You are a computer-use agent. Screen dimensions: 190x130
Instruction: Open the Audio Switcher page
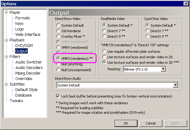pos(28,62)
